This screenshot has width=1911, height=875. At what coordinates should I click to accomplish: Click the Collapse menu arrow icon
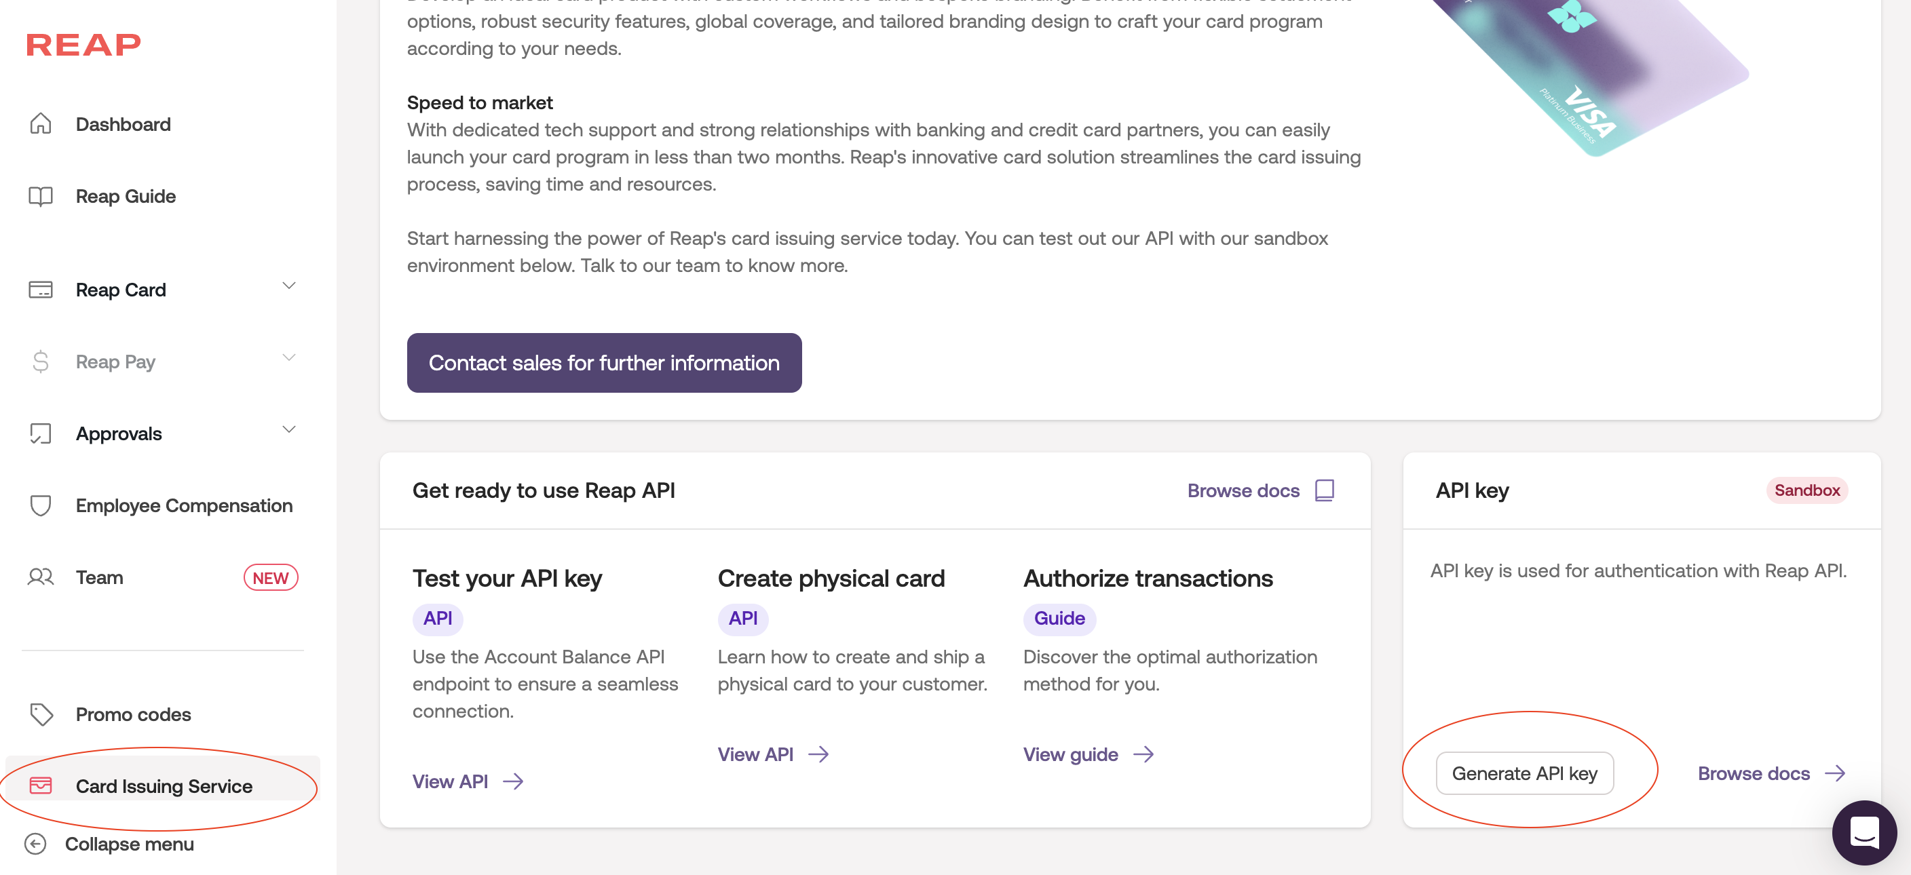pos(35,844)
